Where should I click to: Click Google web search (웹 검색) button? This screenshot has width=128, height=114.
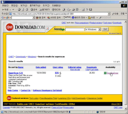pyautogui.click(x=41, y=18)
